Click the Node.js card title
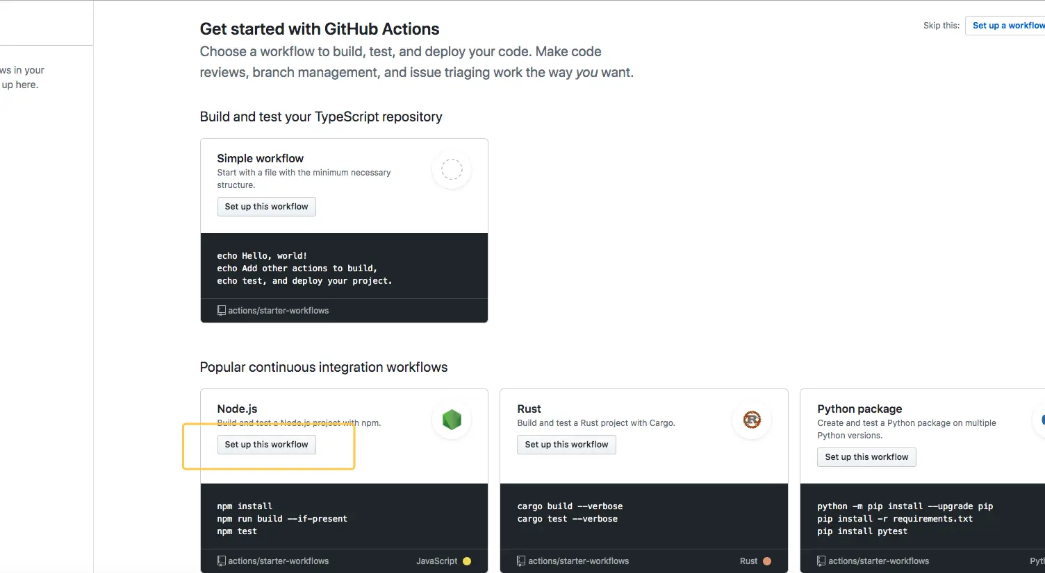 pyautogui.click(x=237, y=409)
